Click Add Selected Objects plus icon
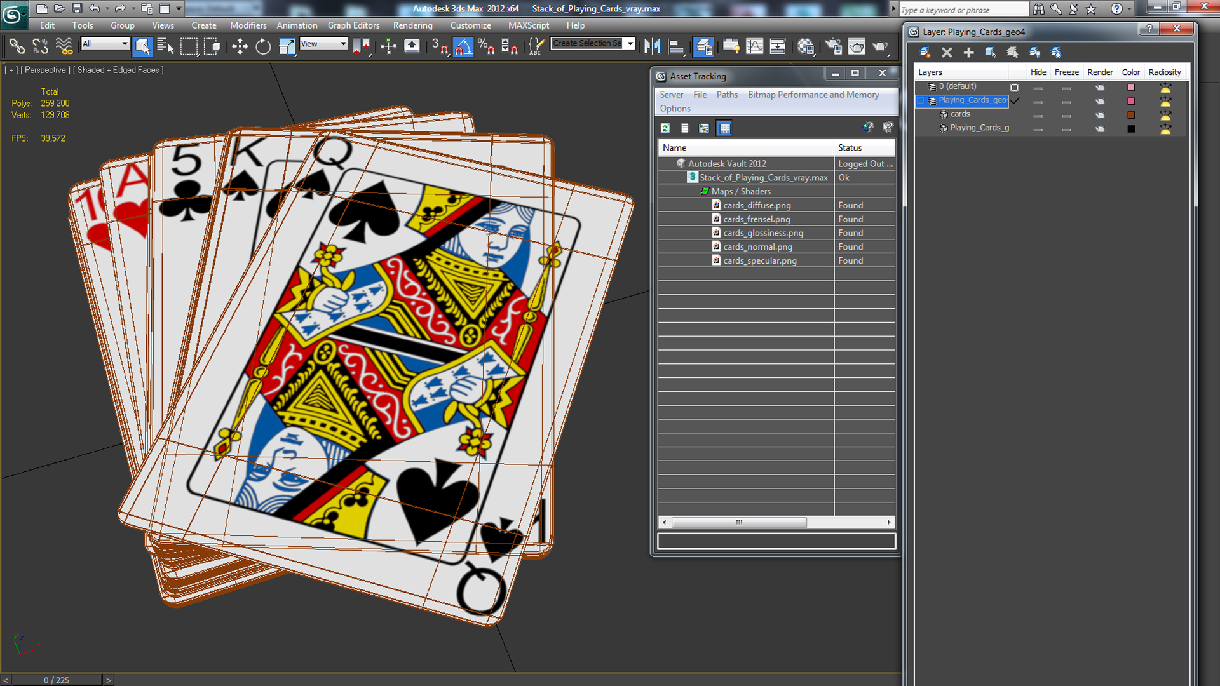Viewport: 1220px width, 686px height. coord(968,52)
